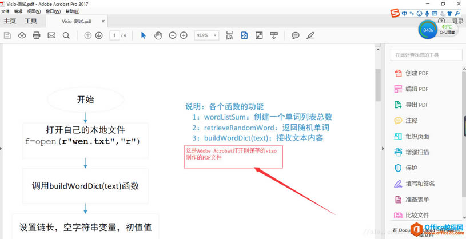Click the help question mark button
The height and width of the screenshot is (239, 466).
pos(441,21)
